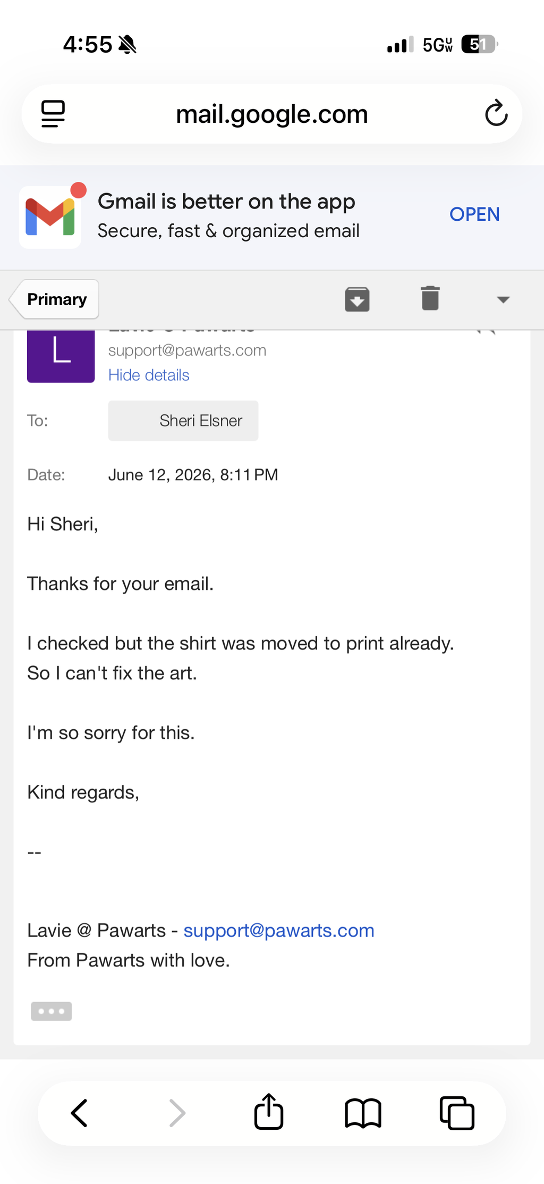544x1184 pixels.
Task: Reload the page in Safari
Action: (x=496, y=113)
